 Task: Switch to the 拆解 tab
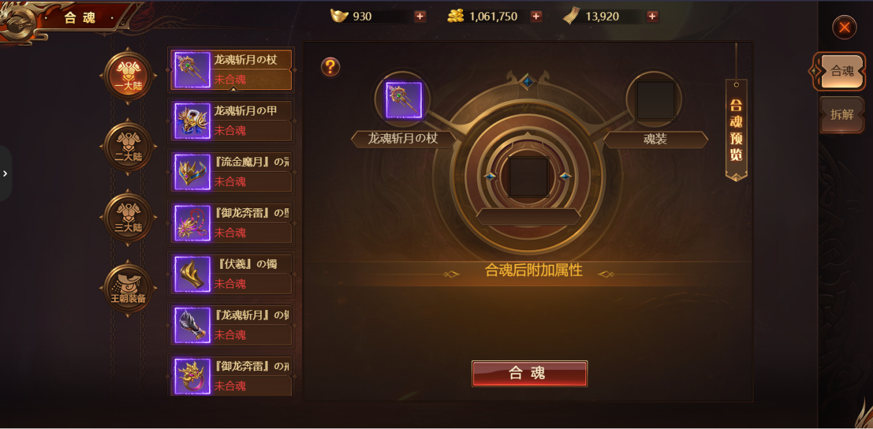(842, 115)
